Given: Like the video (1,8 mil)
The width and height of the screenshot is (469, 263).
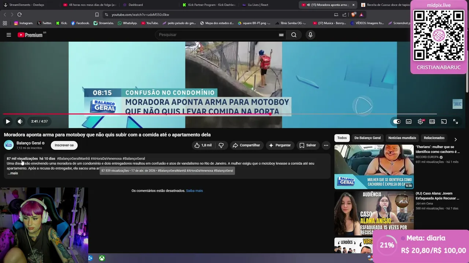Looking at the screenshot, I should [x=203, y=145].
